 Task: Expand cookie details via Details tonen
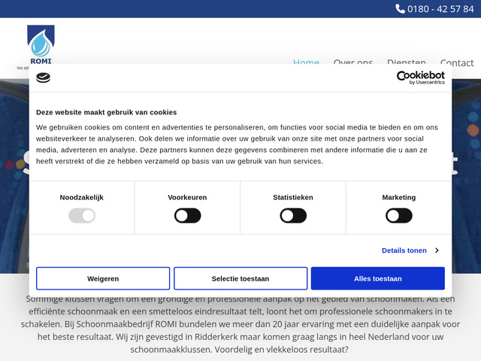coord(404,250)
